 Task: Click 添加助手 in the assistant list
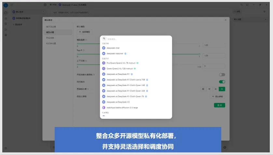coord(18,24)
